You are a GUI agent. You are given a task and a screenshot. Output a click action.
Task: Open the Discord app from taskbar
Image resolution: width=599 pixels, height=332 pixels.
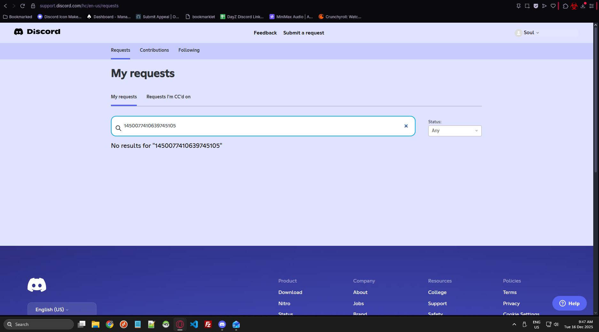pyautogui.click(x=222, y=324)
